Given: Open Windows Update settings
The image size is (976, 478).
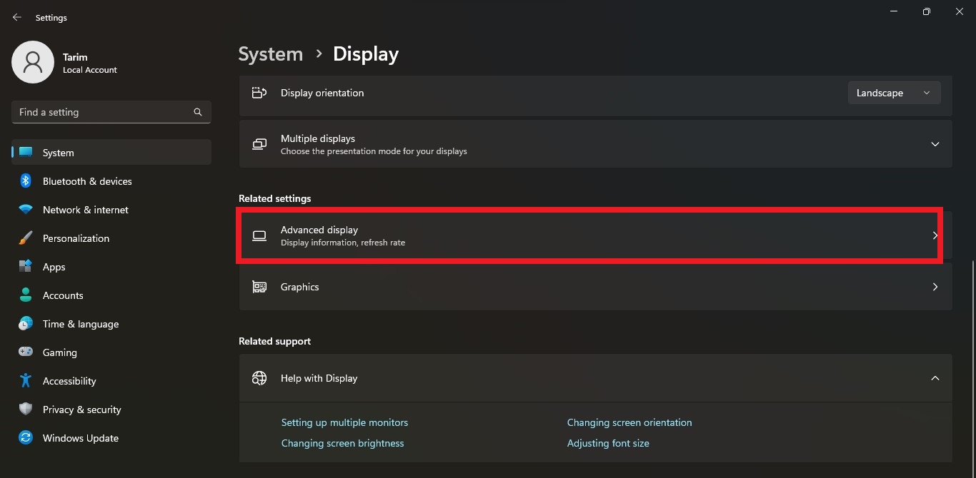Looking at the screenshot, I should click(x=80, y=437).
